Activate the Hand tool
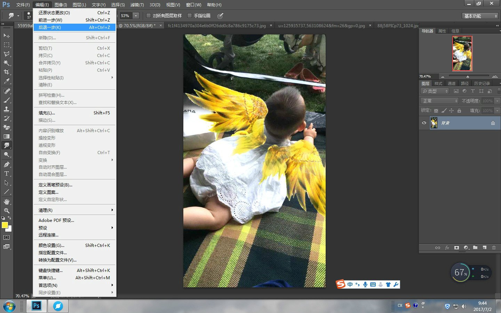Screen dimensions: 501x313 click(7, 202)
